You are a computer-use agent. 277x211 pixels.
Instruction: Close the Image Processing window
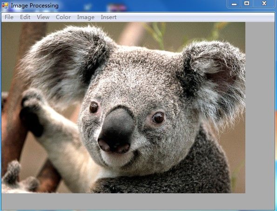[x=264, y=4]
